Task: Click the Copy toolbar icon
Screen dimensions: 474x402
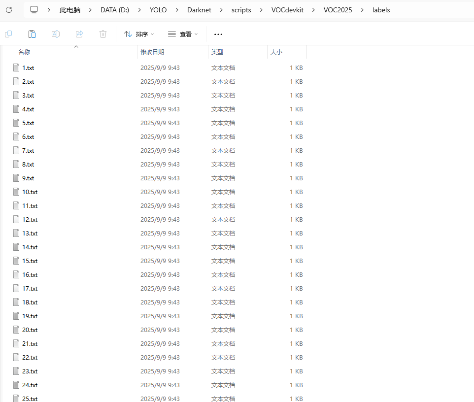Action: (8, 34)
